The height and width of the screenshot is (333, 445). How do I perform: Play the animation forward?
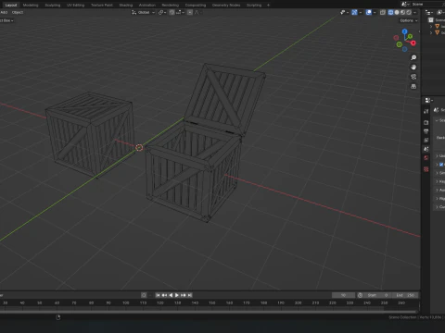[177, 295]
